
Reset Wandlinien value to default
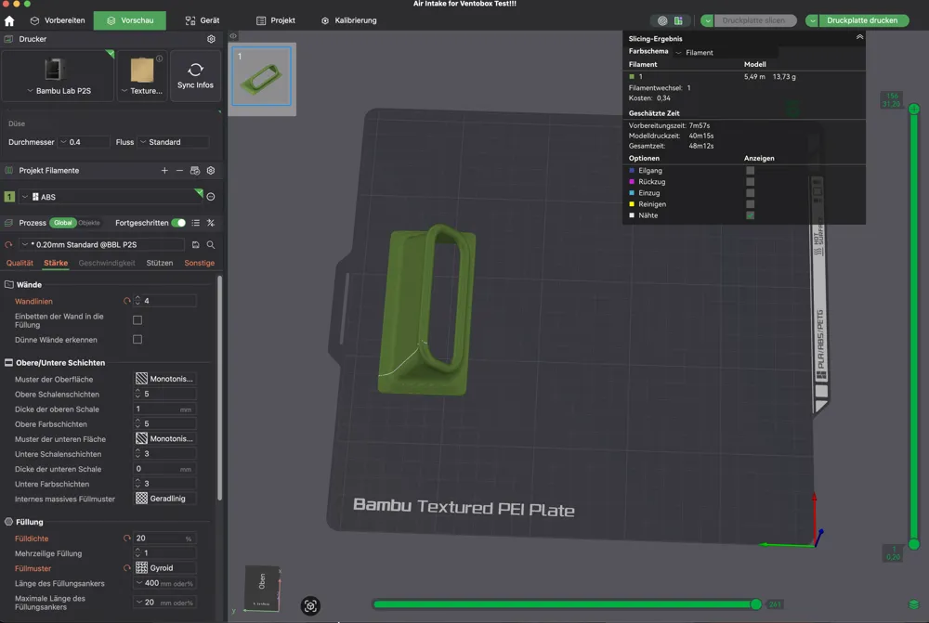[126, 301]
